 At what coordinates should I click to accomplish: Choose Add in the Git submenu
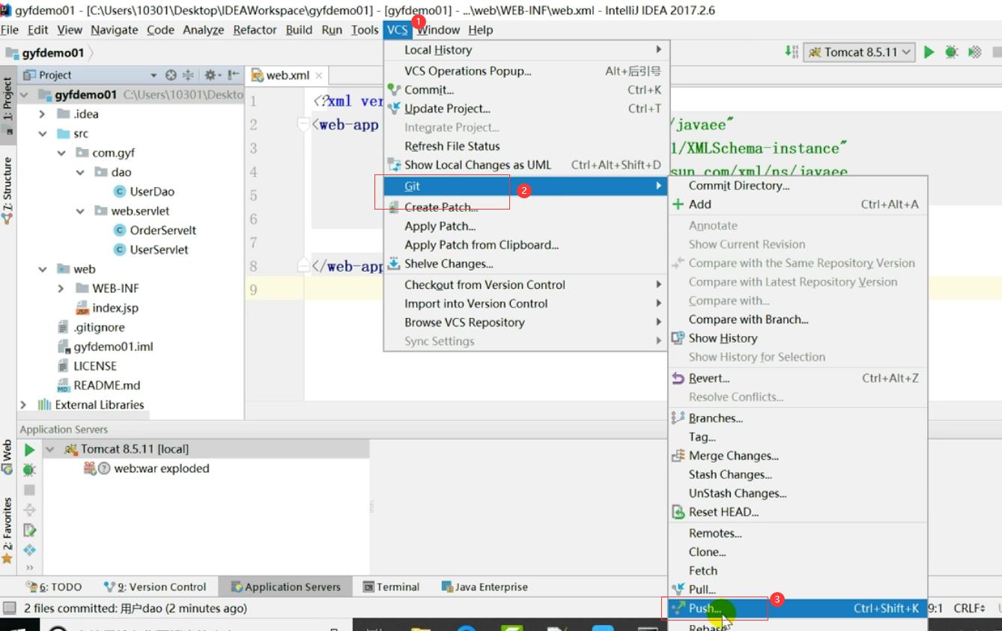(798, 204)
